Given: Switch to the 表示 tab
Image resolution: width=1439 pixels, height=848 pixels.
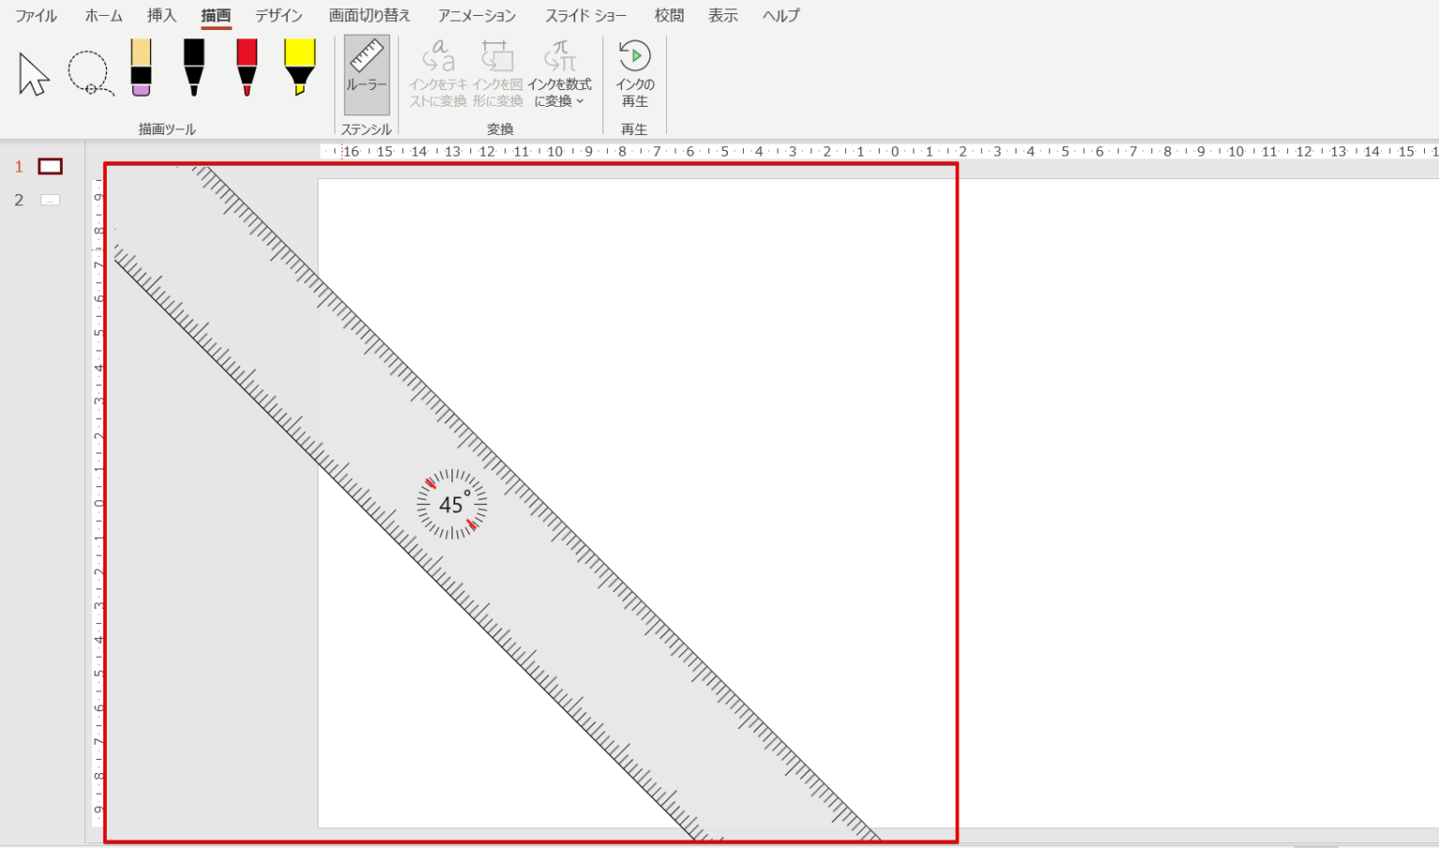Looking at the screenshot, I should [x=722, y=16].
